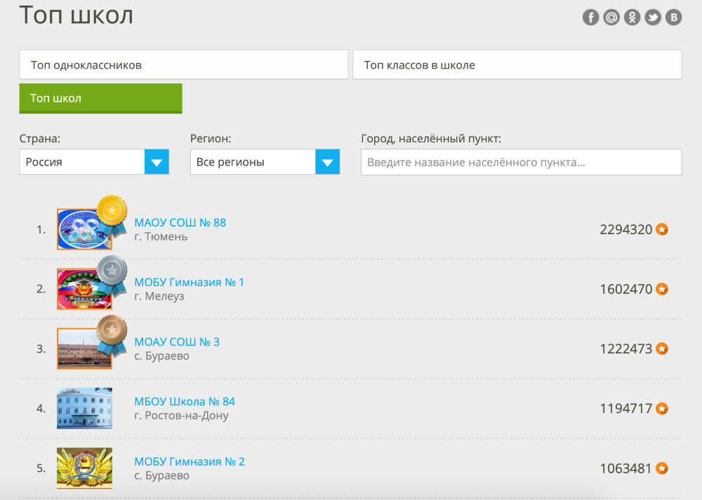Click МОАУ СОШ № 3 building thumbnail
Image resolution: width=702 pixels, height=500 pixels.
[x=84, y=349]
